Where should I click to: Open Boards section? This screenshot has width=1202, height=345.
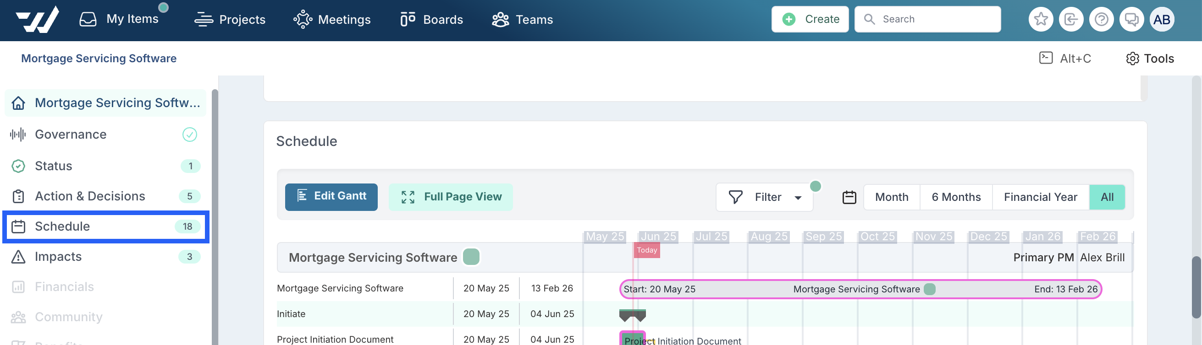[x=432, y=20]
